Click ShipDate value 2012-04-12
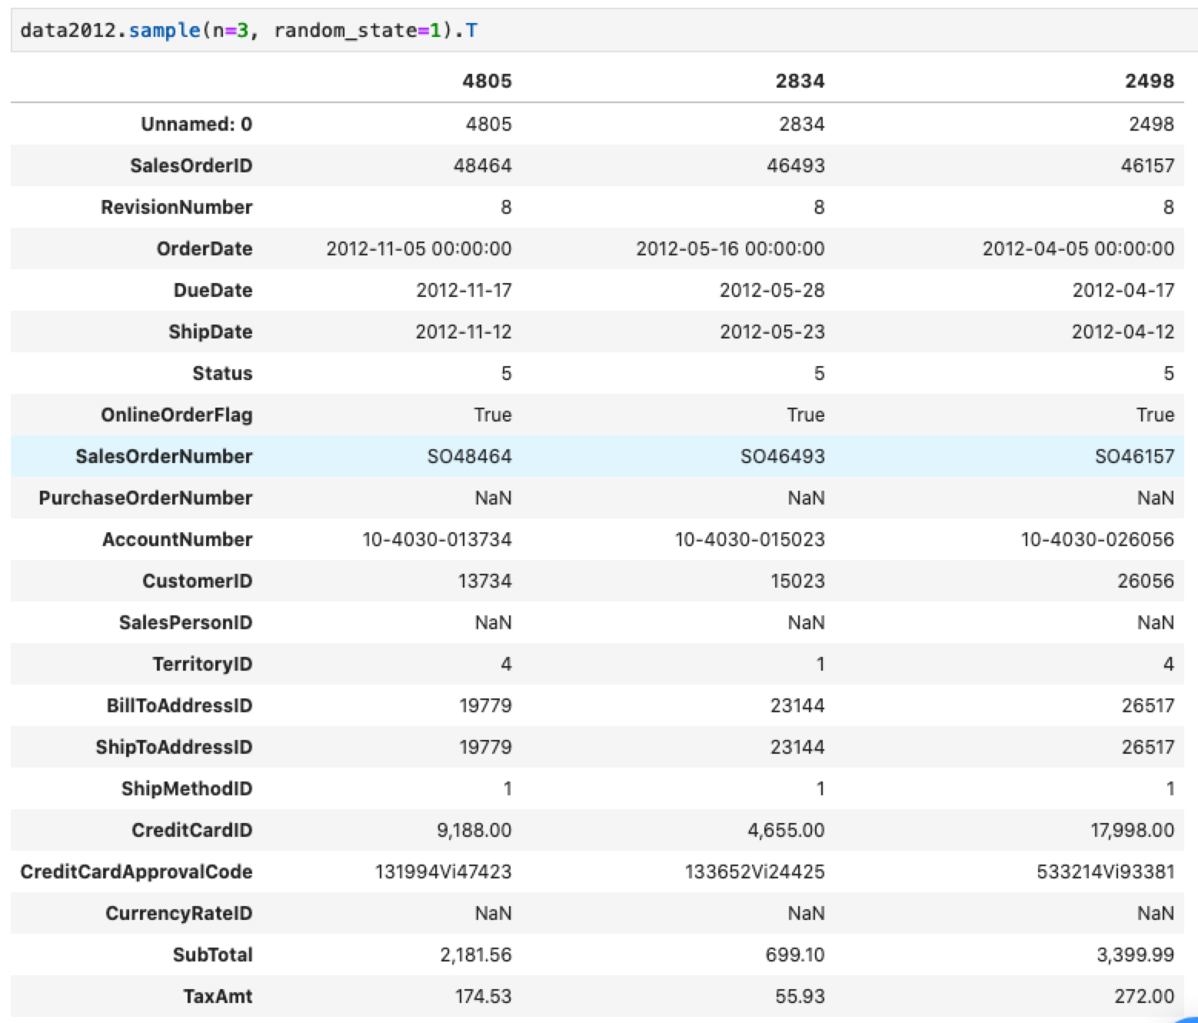1198x1023 pixels. coord(1123,332)
